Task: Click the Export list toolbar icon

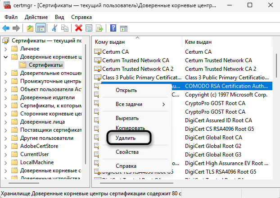Action: coord(99,28)
